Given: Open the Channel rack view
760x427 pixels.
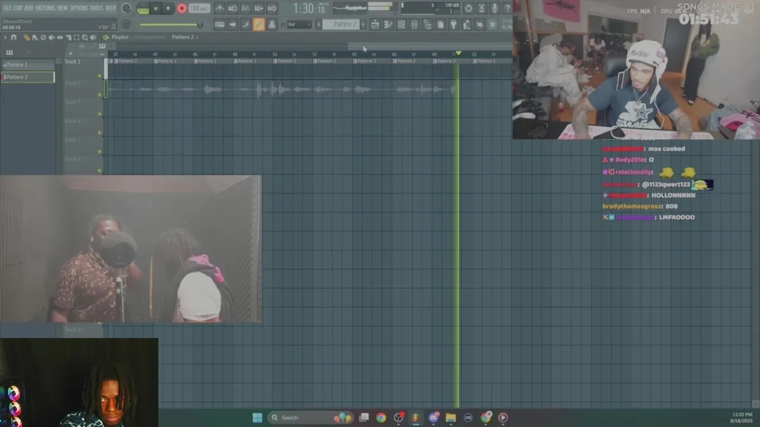Looking at the screenshot, I should pyautogui.click(x=401, y=24).
